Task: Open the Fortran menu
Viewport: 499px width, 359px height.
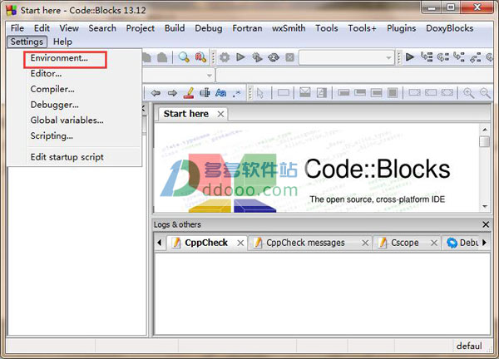Action: coord(247,28)
